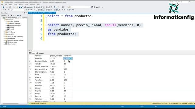Click the Refresh icon in Object Explorer

pyautogui.click(x=18, y=15)
